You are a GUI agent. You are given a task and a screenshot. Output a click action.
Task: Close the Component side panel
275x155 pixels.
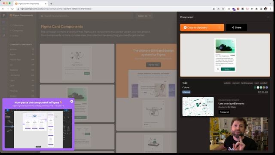coord(268,17)
